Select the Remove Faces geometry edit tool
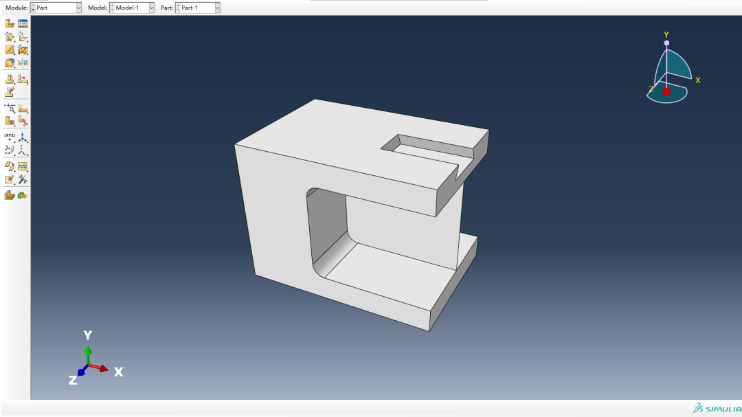The height and width of the screenshot is (417, 742). pos(10,166)
